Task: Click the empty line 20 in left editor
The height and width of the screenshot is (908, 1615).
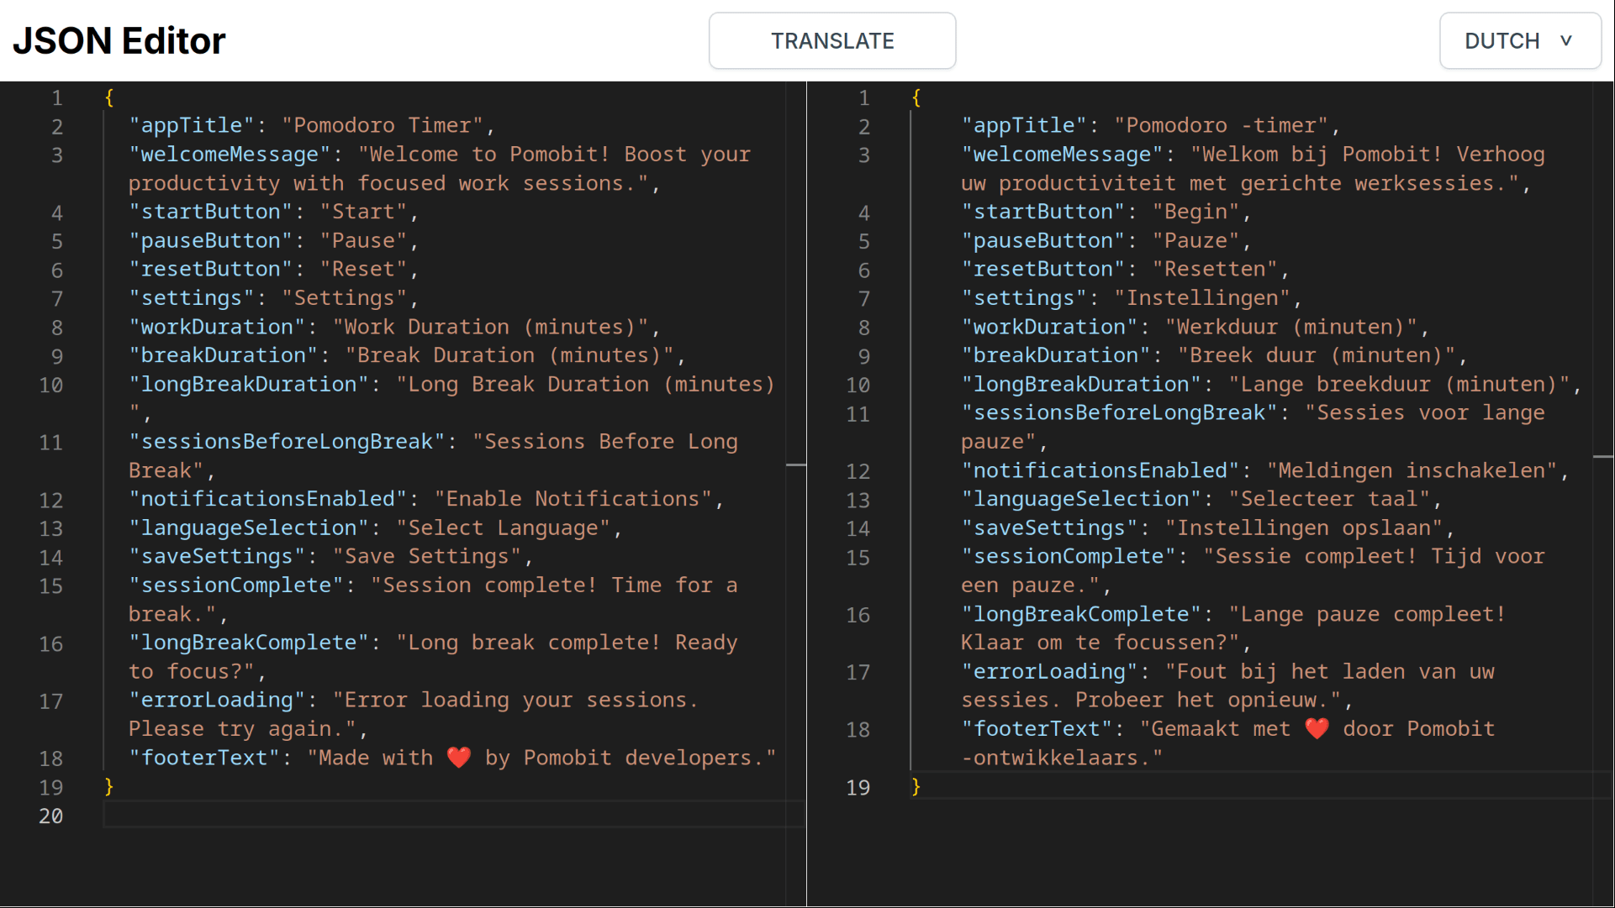Action: [x=420, y=816]
